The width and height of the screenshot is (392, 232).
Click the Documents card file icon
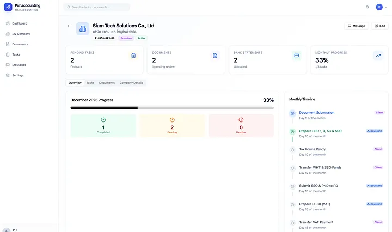pyautogui.click(x=215, y=56)
